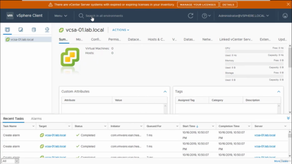This screenshot has height=164, width=292.
Task: Open Storage inventory view icon
Action: tap(34, 30)
